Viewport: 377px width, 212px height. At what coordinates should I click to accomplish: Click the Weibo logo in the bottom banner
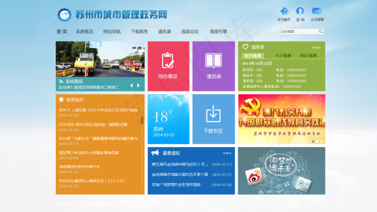[255, 177]
